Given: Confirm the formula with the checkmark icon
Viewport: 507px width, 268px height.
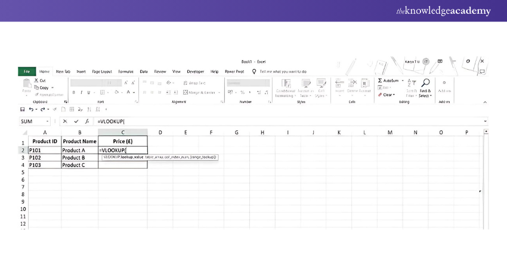Looking at the screenshot, I should [76, 121].
